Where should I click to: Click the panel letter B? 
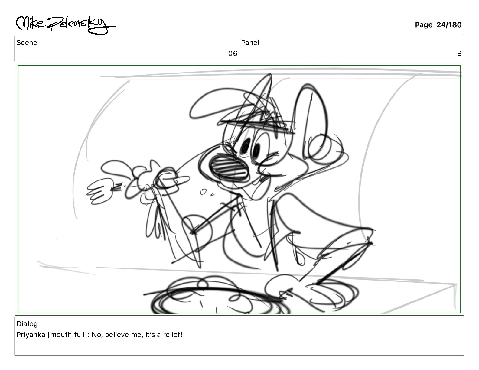(459, 54)
